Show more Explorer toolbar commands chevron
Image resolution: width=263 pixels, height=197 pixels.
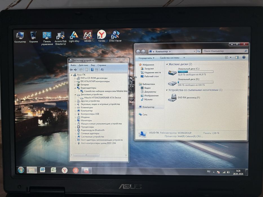click(x=184, y=58)
